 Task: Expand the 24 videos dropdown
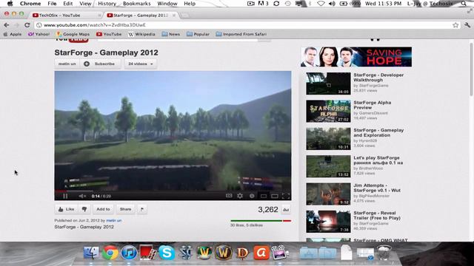[x=141, y=64]
